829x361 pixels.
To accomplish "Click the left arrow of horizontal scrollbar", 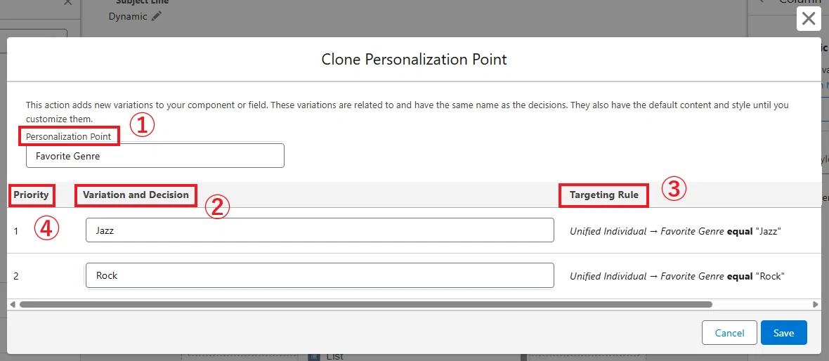I will tap(12, 304).
